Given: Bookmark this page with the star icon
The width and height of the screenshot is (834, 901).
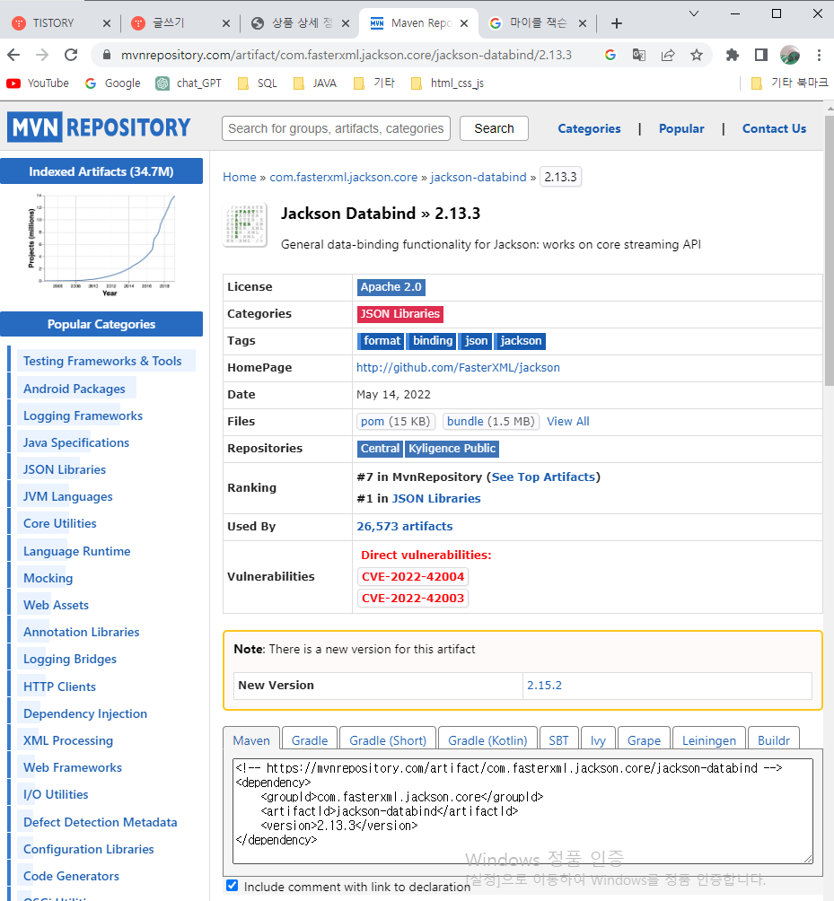Looking at the screenshot, I should pyautogui.click(x=697, y=55).
